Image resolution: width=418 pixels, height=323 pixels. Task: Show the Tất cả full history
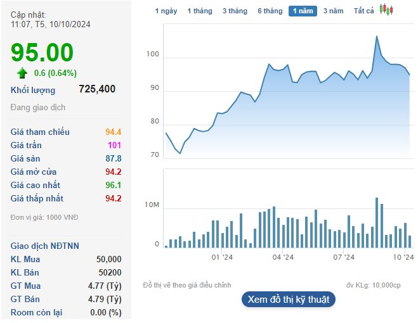[363, 11]
